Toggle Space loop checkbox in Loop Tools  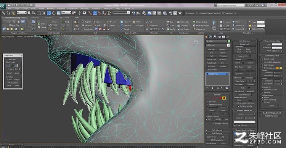[x=9, y=83]
